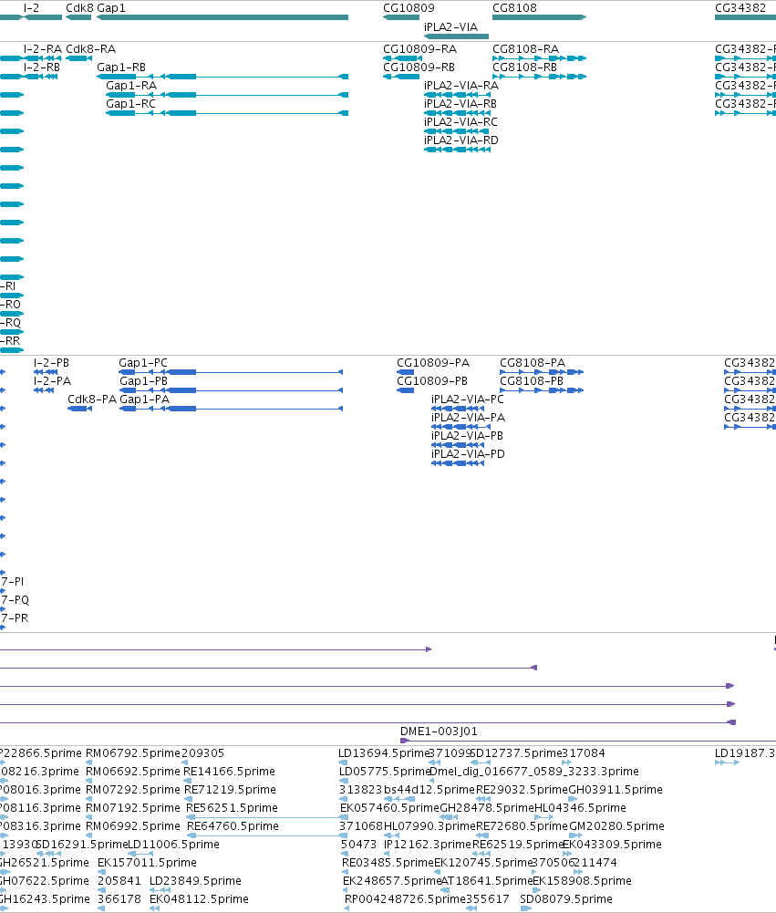
Task: Click the 209305 EST label
Action: coord(202,753)
